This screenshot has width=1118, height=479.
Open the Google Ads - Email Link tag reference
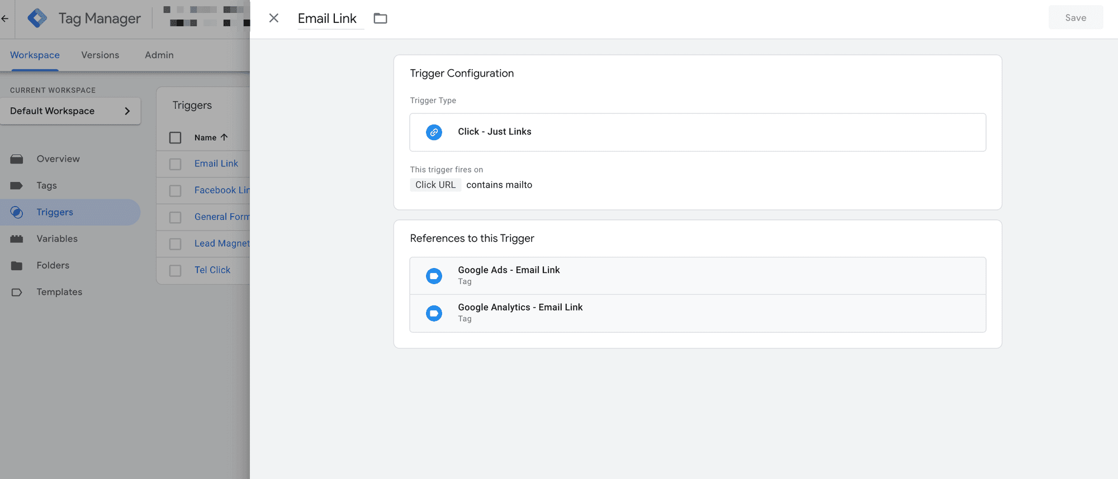click(x=698, y=276)
